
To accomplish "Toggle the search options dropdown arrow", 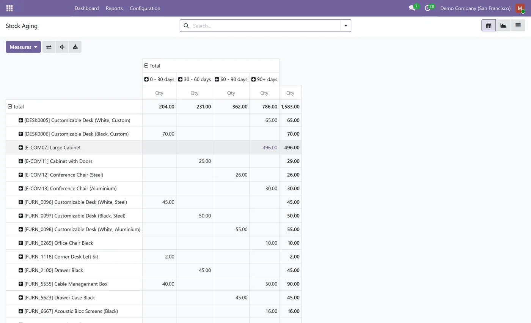I will (x=346, y=26).
